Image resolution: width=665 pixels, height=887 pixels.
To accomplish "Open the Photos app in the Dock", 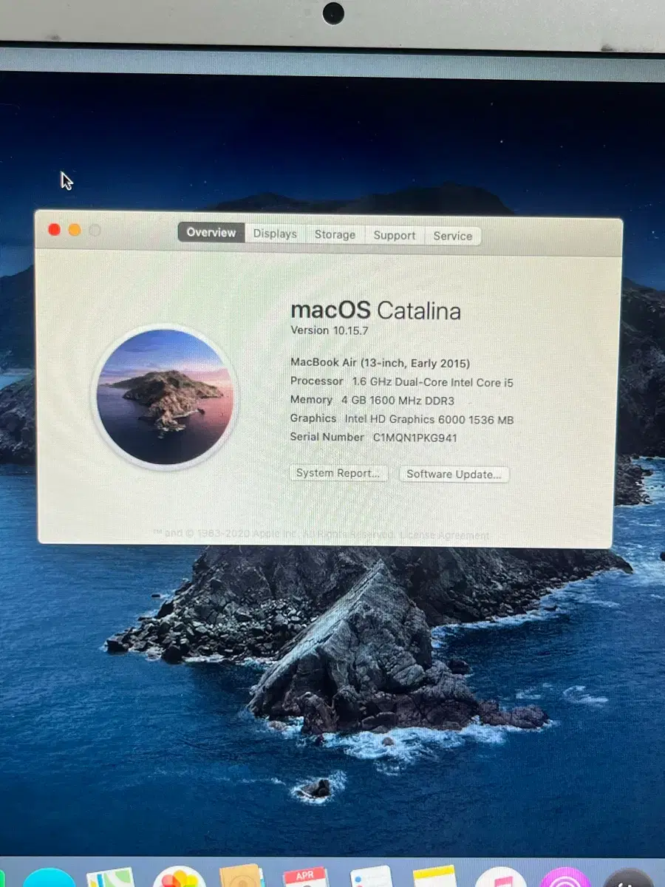I will [x=179, y=877].
